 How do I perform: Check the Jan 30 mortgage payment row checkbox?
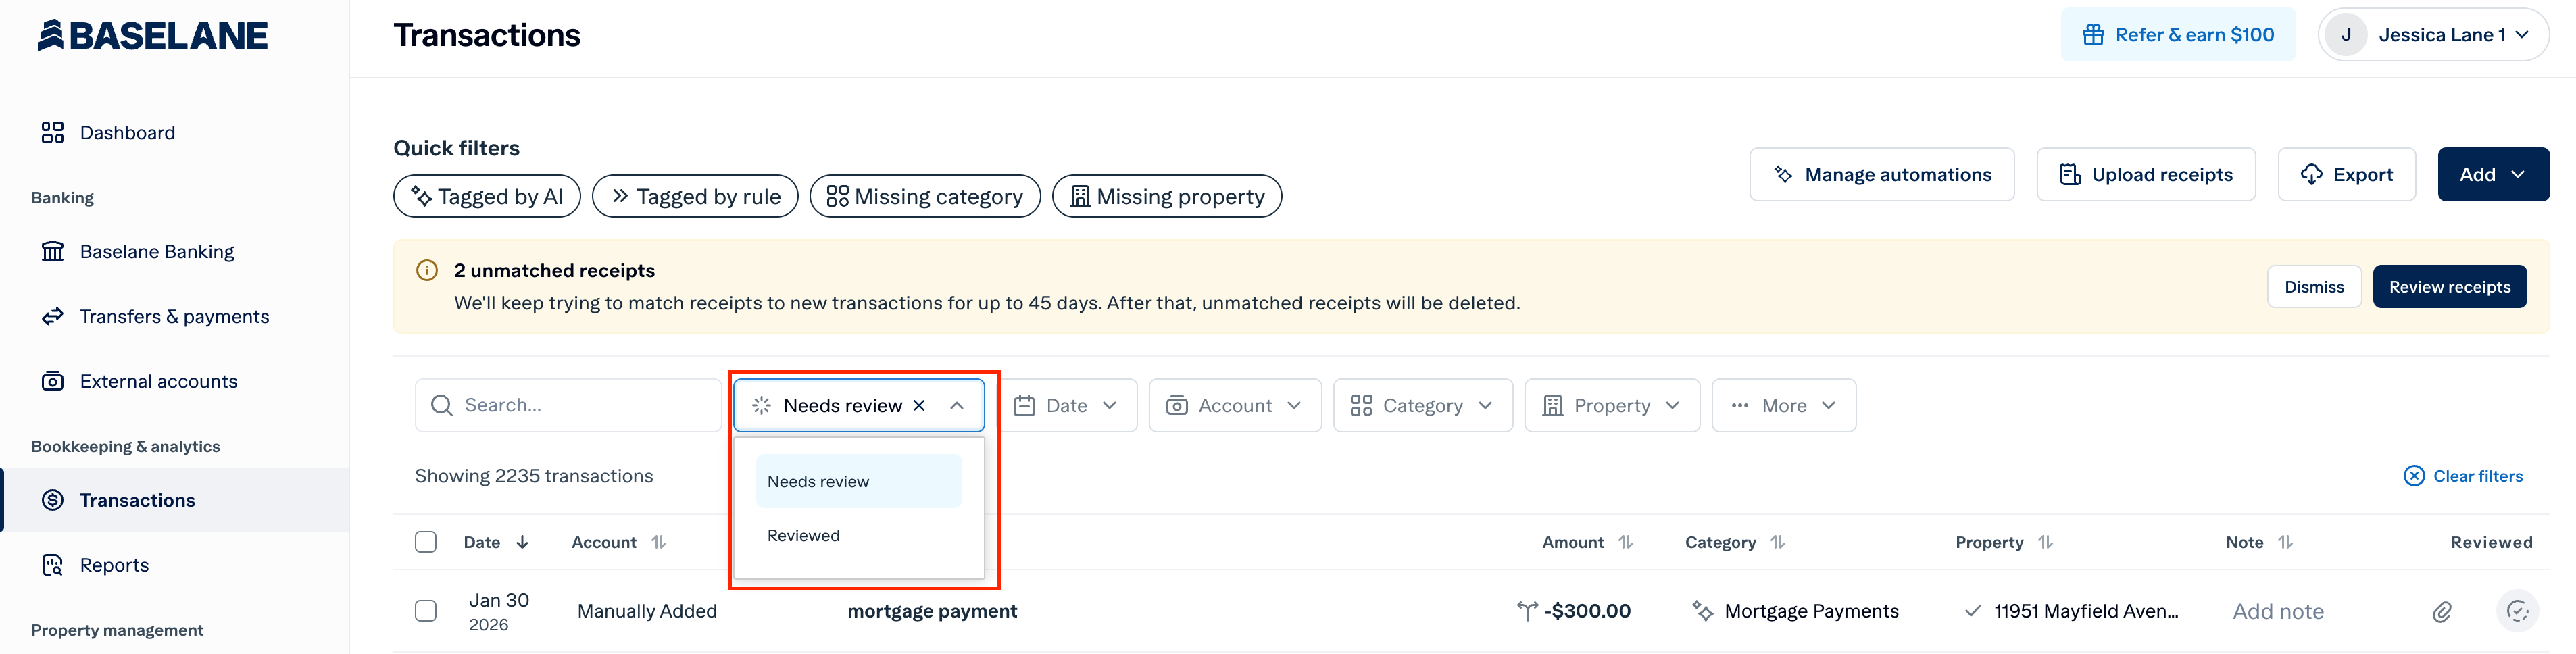click(x=426, y=611)
